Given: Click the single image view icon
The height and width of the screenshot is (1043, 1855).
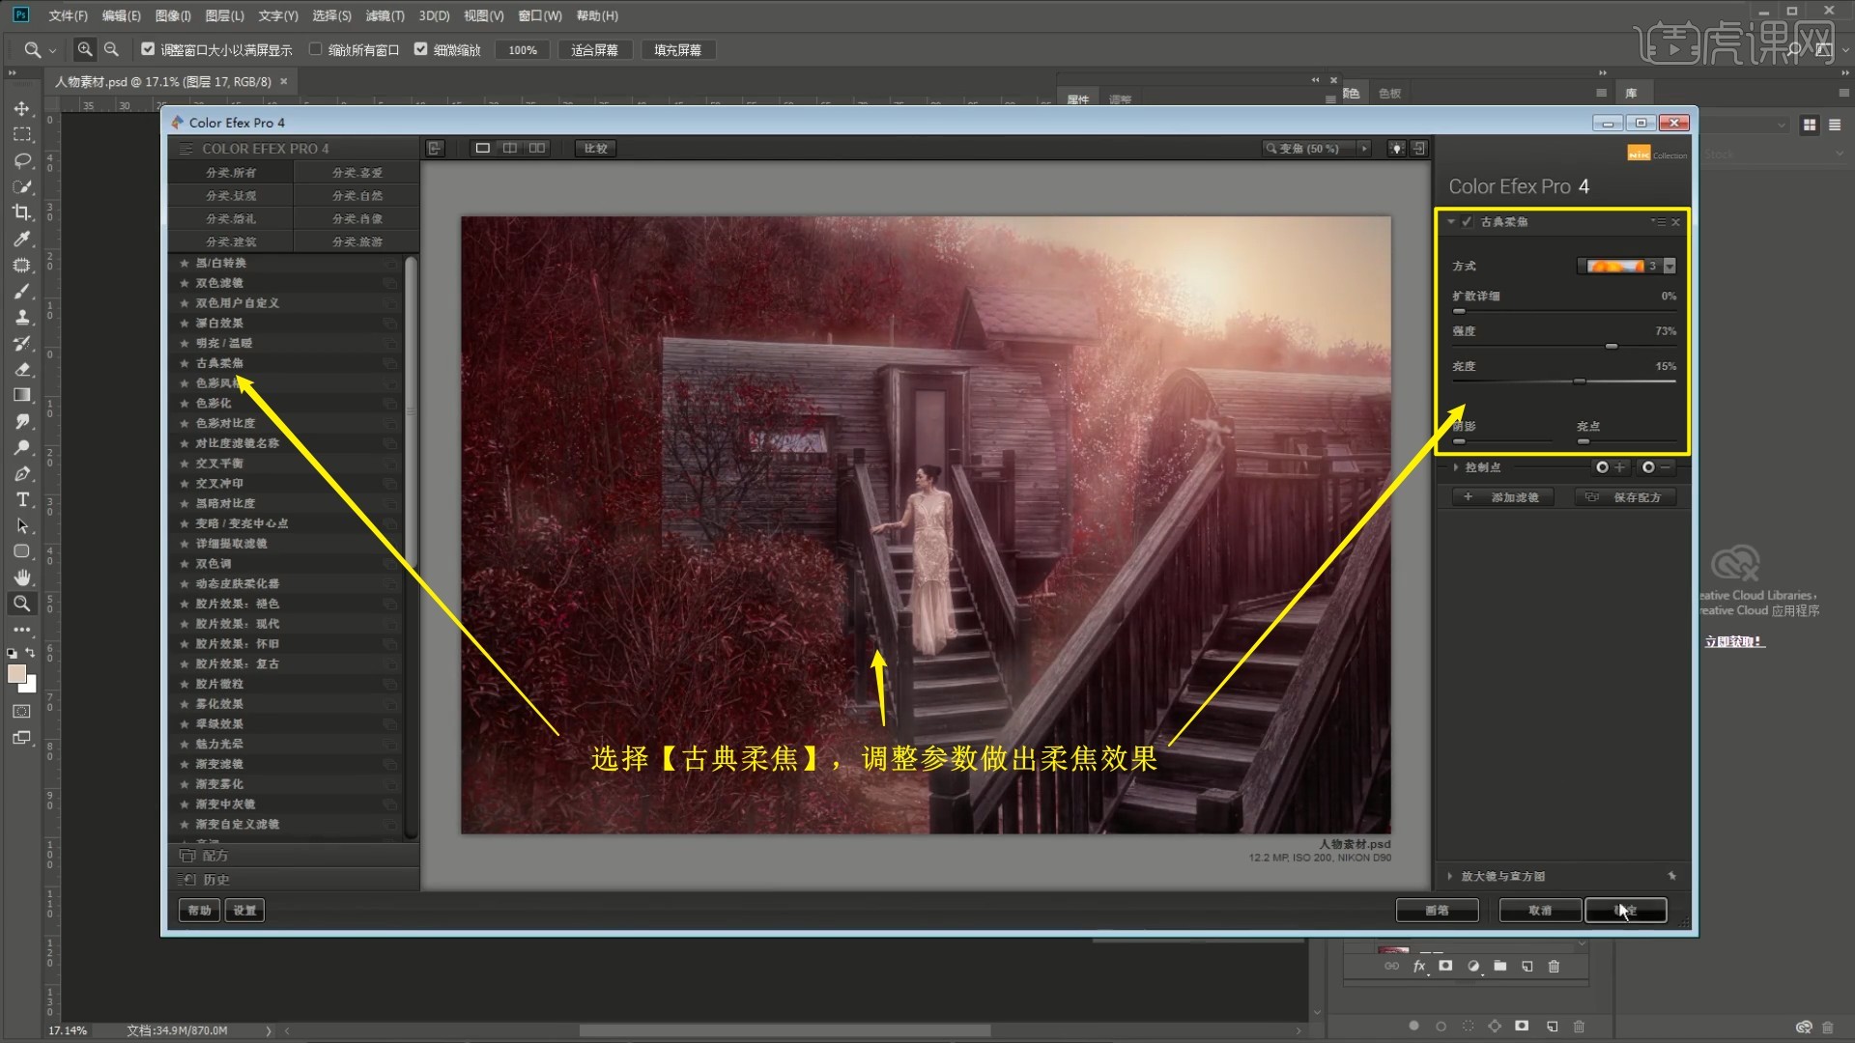Looking at the screenshot, I should 482,148.
